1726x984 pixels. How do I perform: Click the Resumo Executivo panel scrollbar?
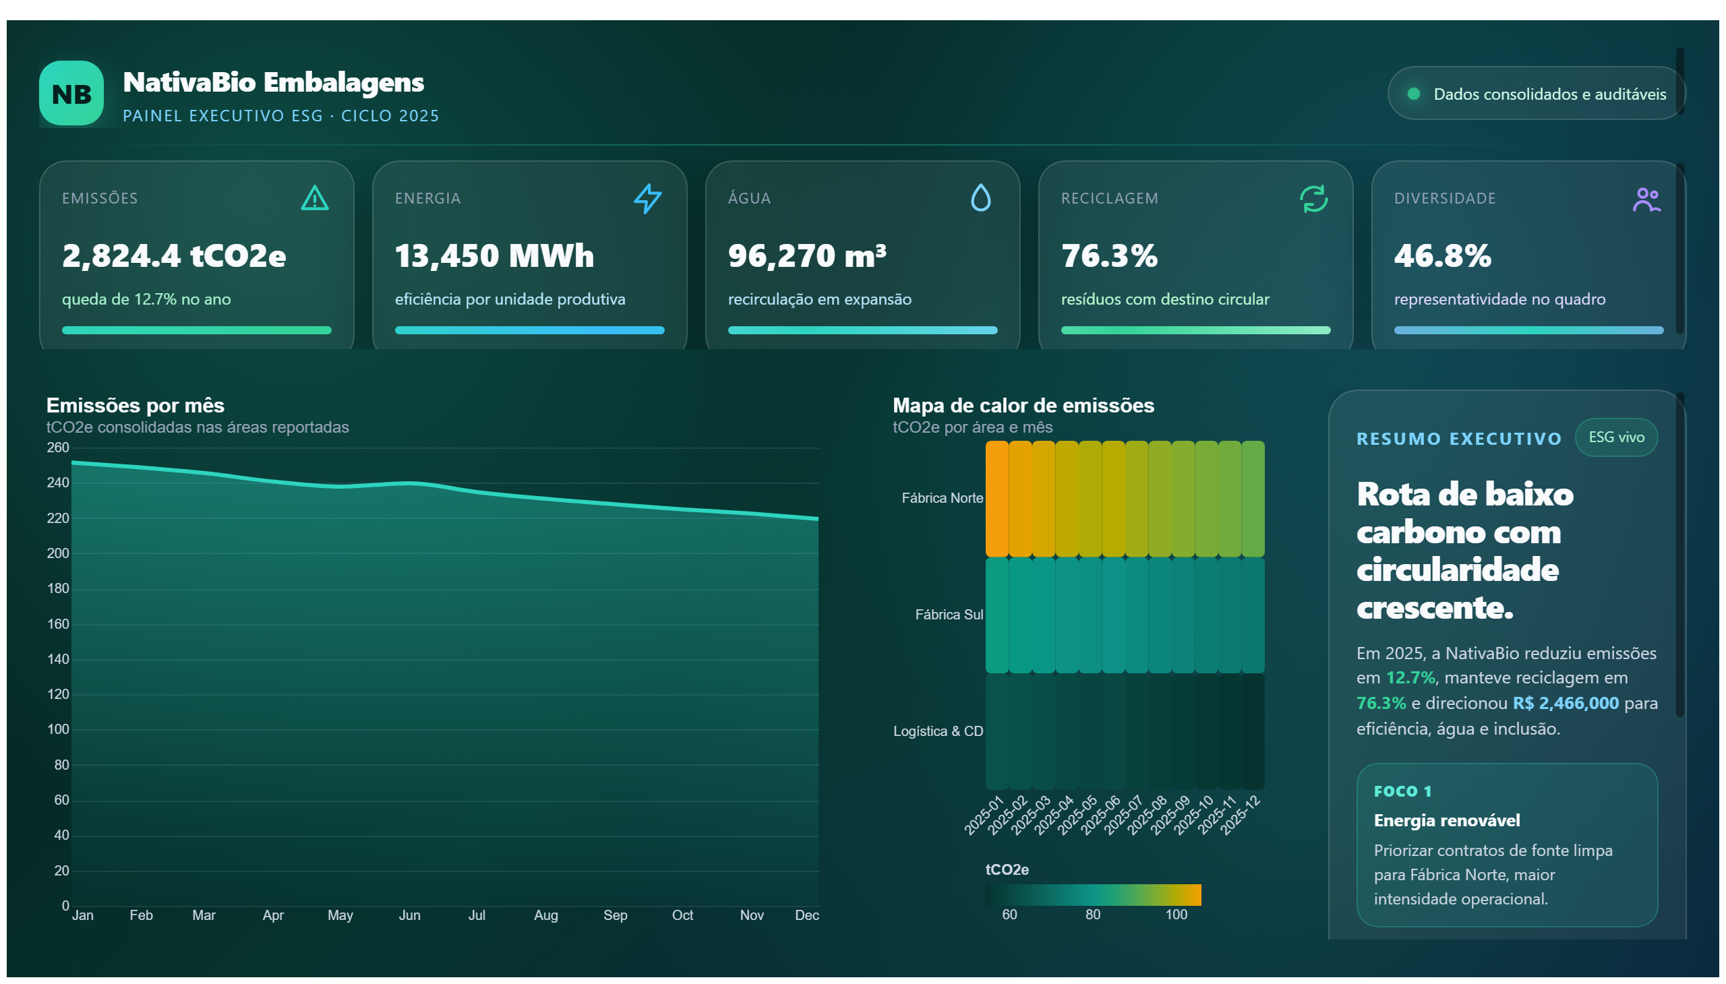(x=1679, y=555)
